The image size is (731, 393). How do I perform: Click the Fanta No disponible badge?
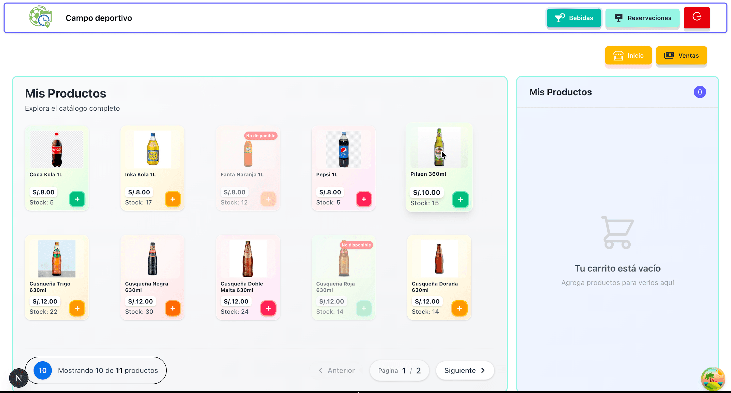tap(261, 136)
